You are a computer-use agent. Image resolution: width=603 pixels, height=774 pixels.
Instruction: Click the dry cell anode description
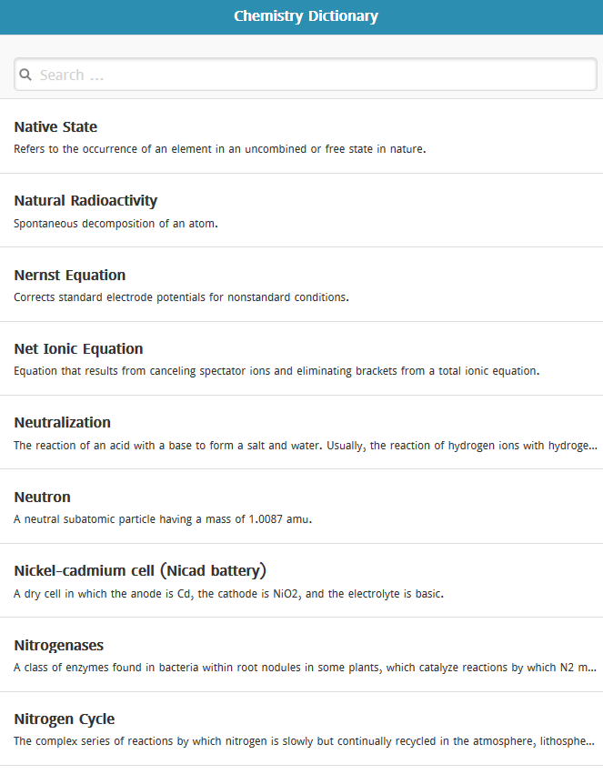228,594
